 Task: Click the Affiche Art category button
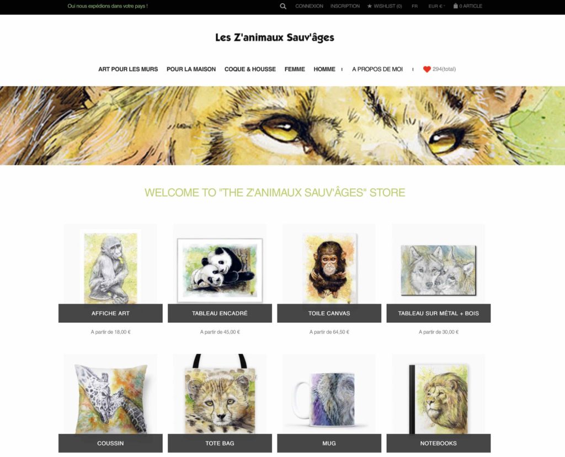[x=110, y=313]
